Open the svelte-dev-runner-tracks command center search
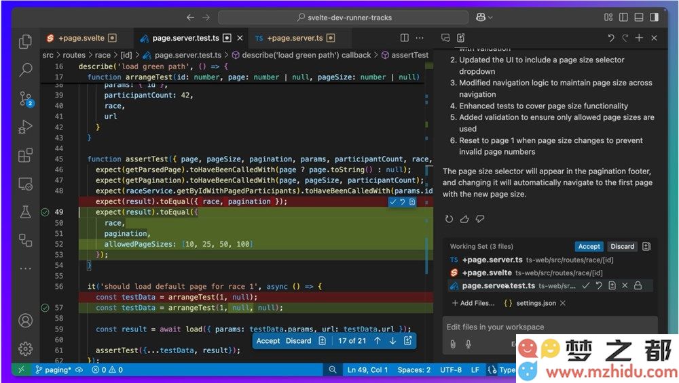The image size is (679, 383). point(344,18)
